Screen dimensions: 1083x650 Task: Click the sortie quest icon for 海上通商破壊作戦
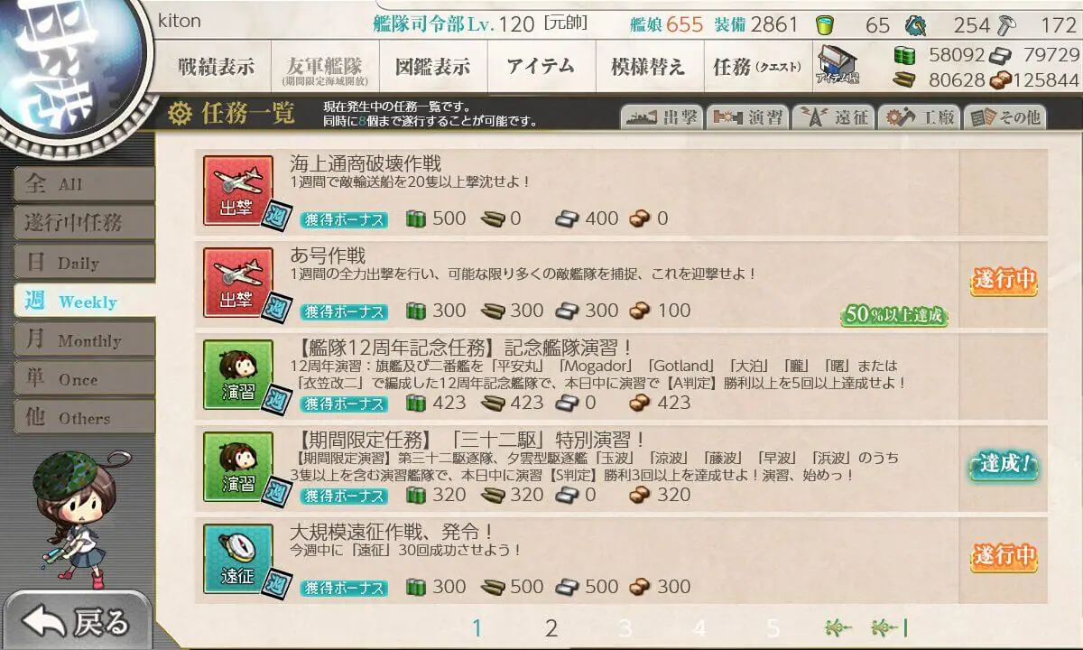238,190
